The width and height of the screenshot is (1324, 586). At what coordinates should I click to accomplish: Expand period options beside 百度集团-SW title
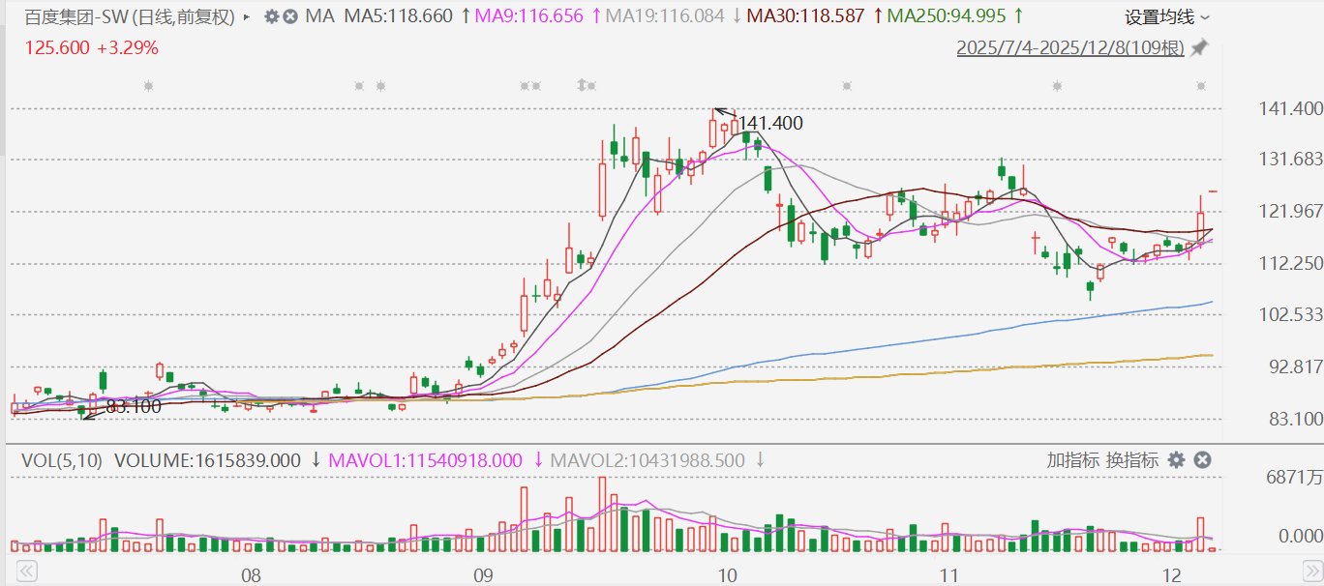(x=246, y=16)
